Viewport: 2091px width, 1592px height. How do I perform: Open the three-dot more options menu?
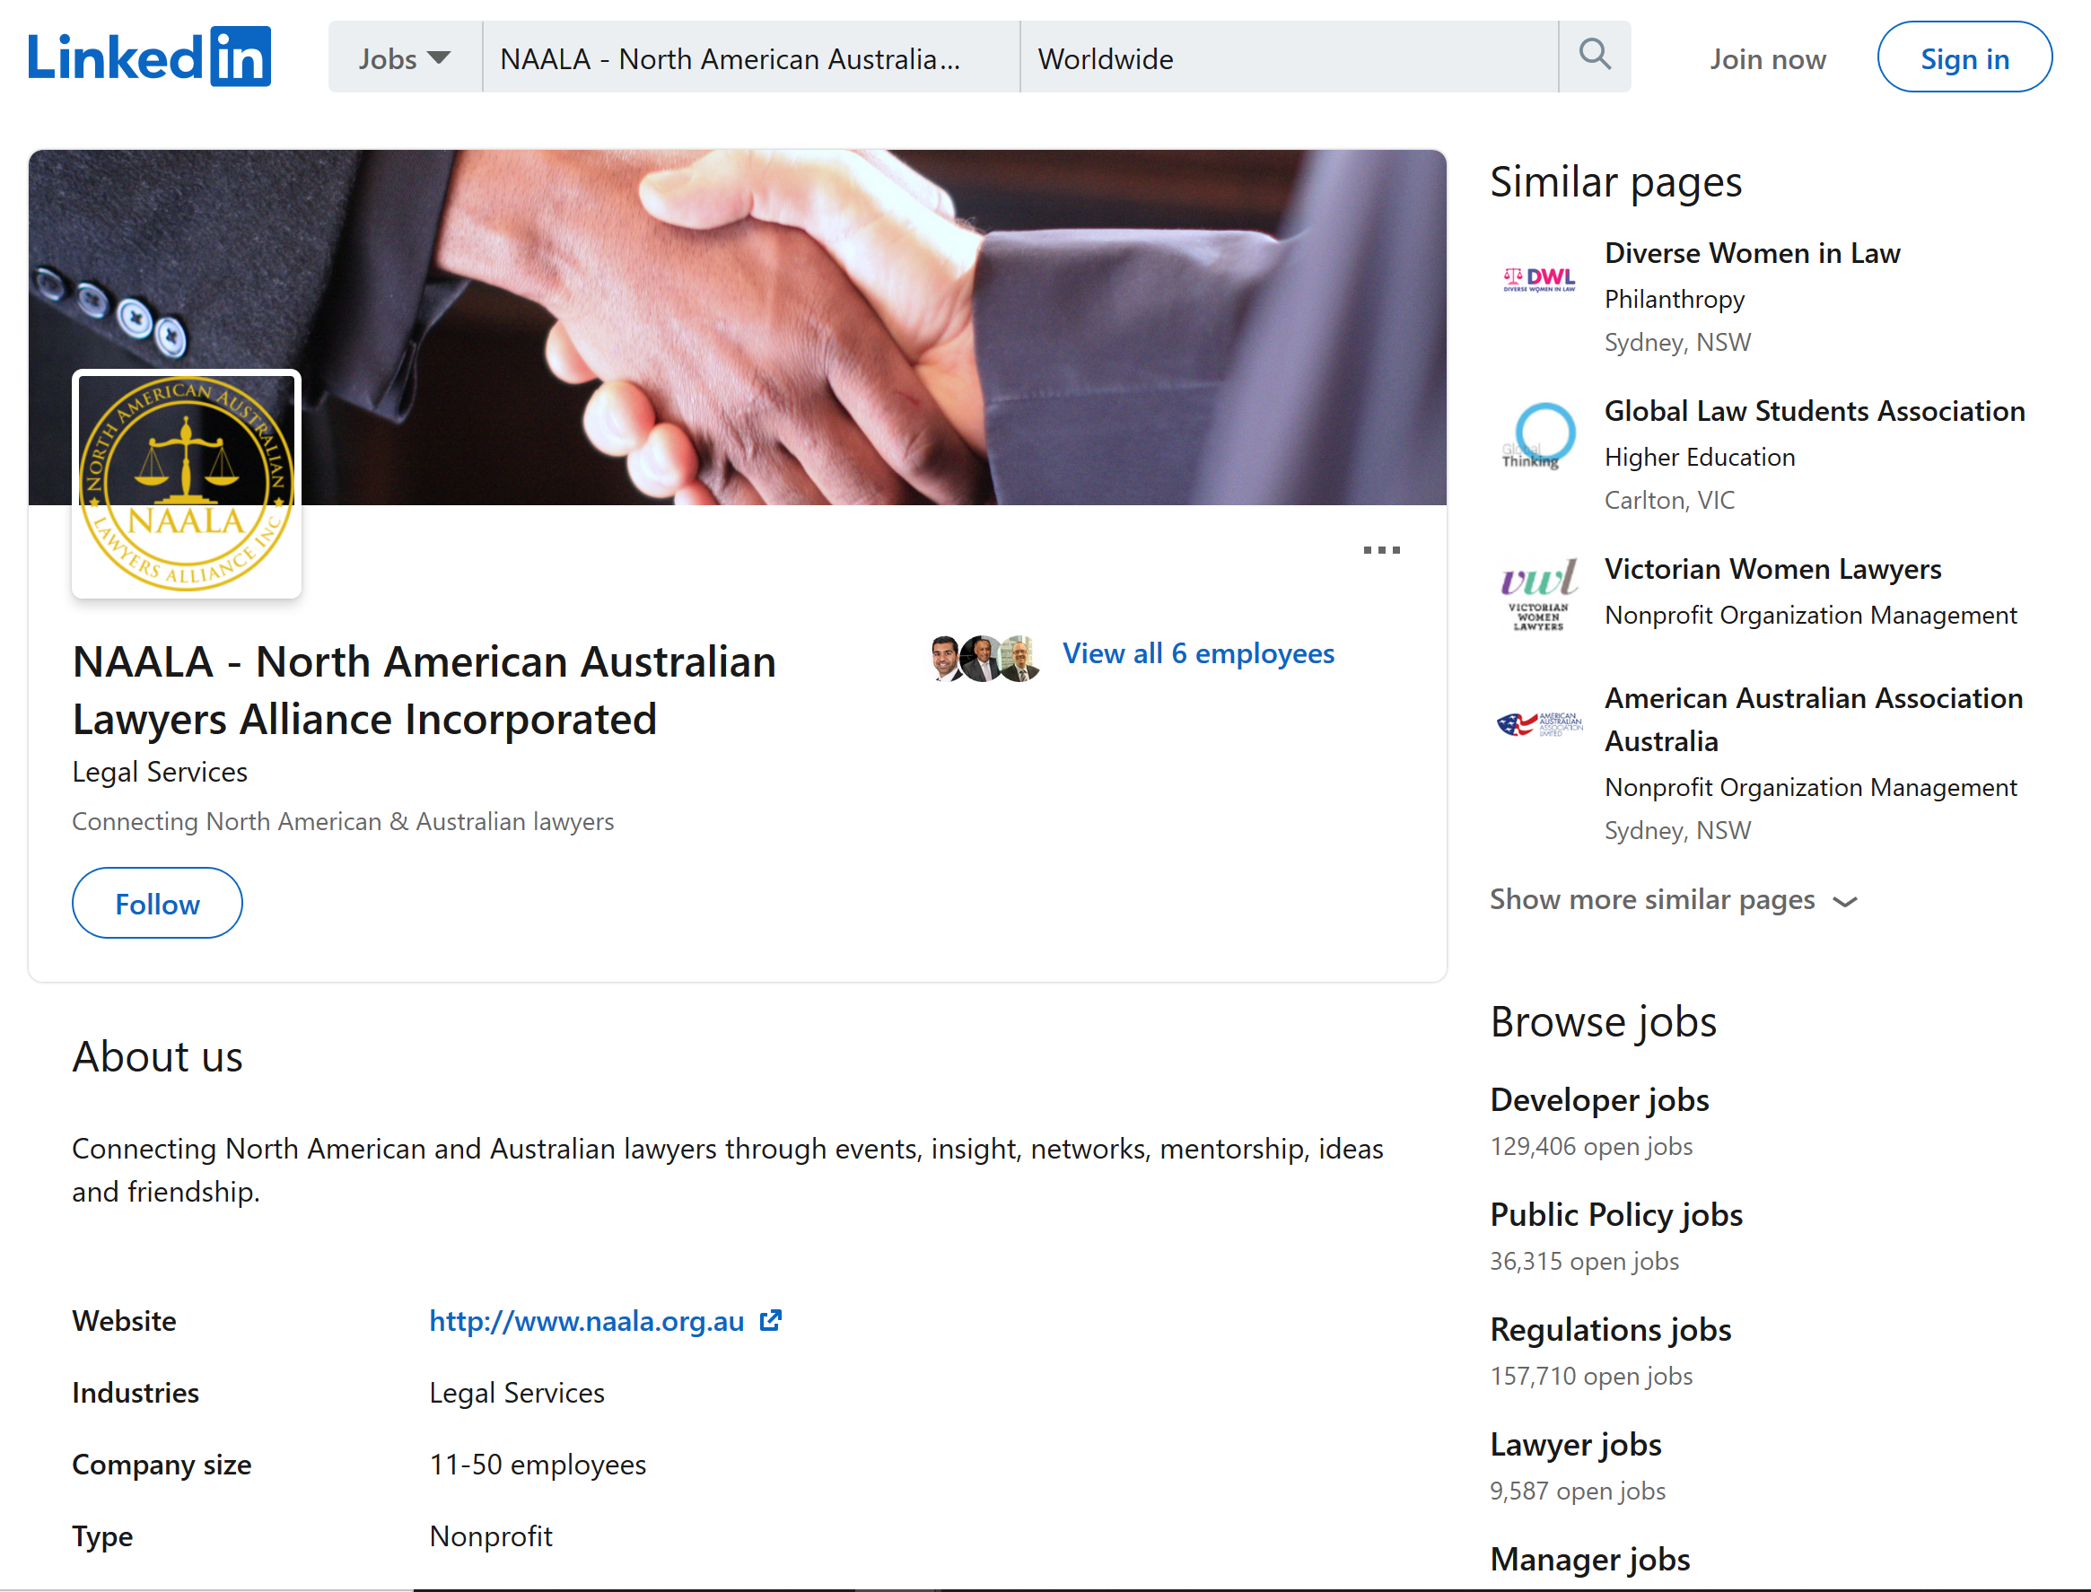point(1381,549)
